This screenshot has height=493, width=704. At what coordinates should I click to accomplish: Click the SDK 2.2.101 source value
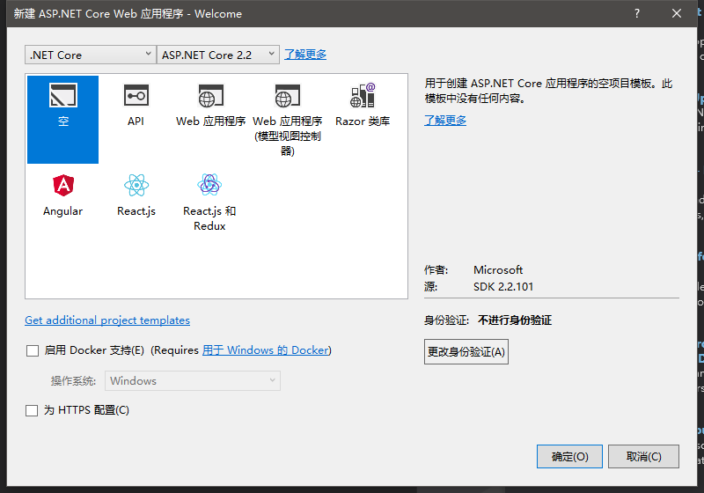point(503,286)
